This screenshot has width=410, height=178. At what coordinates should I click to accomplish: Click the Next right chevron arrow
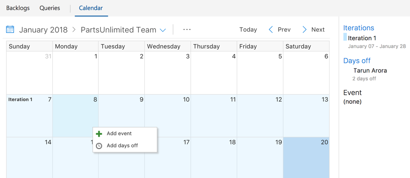304,29
